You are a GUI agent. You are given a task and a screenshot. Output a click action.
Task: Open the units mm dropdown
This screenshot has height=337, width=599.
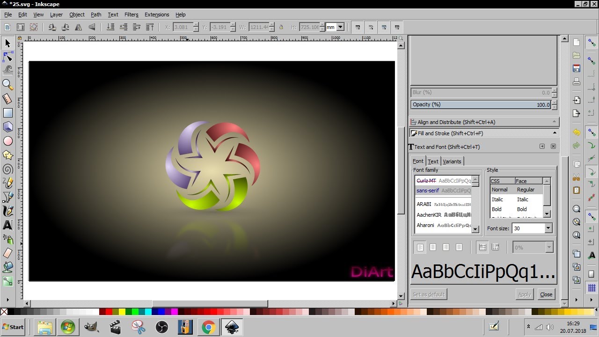[x=340, y=27]
